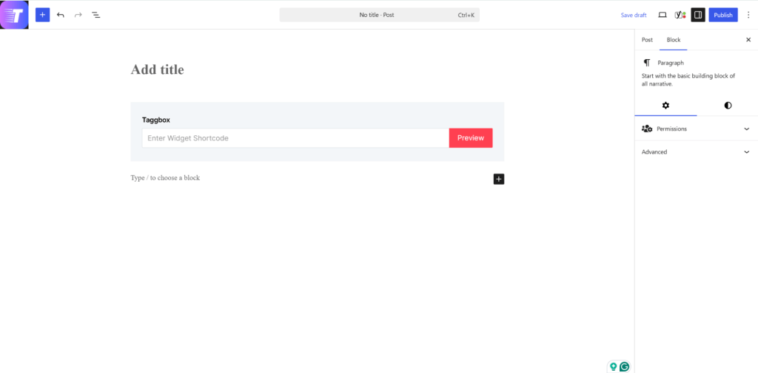Redo the last undone change
Viewport: 758px width, 373px height.
tap(78, 15)
